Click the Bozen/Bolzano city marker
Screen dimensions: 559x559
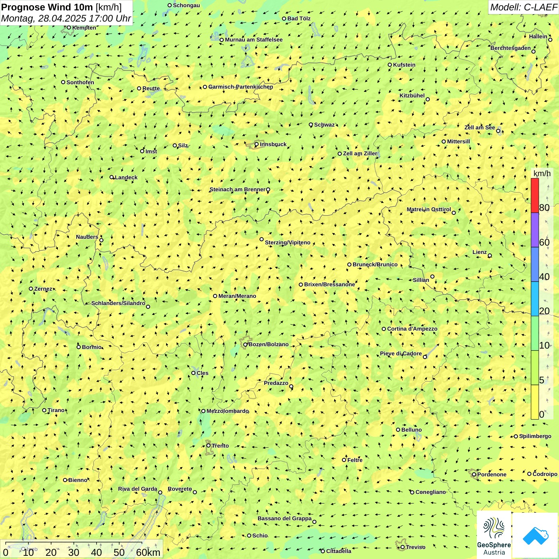[246, 345]
